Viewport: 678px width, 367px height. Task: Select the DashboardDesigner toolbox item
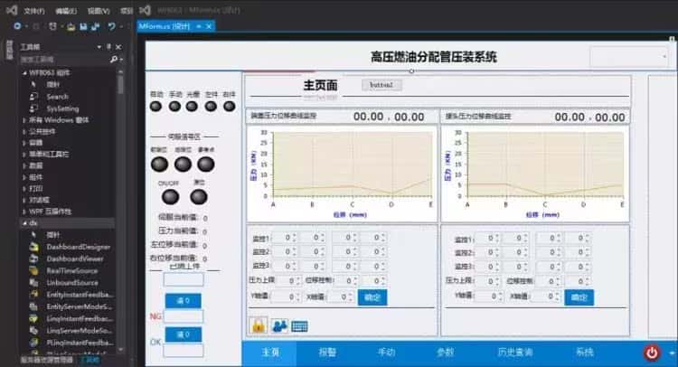point(79,247)
